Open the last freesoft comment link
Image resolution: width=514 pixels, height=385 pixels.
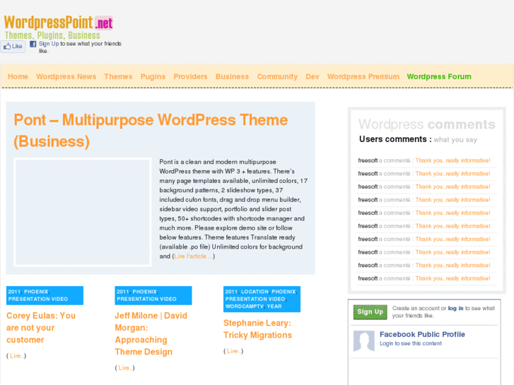click(x=452, y=278)
